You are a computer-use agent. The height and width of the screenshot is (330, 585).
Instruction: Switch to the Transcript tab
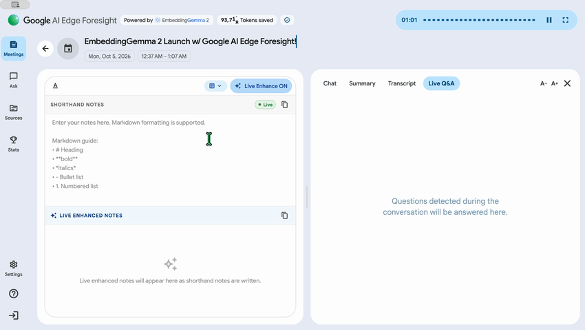[x=402, y=83]
